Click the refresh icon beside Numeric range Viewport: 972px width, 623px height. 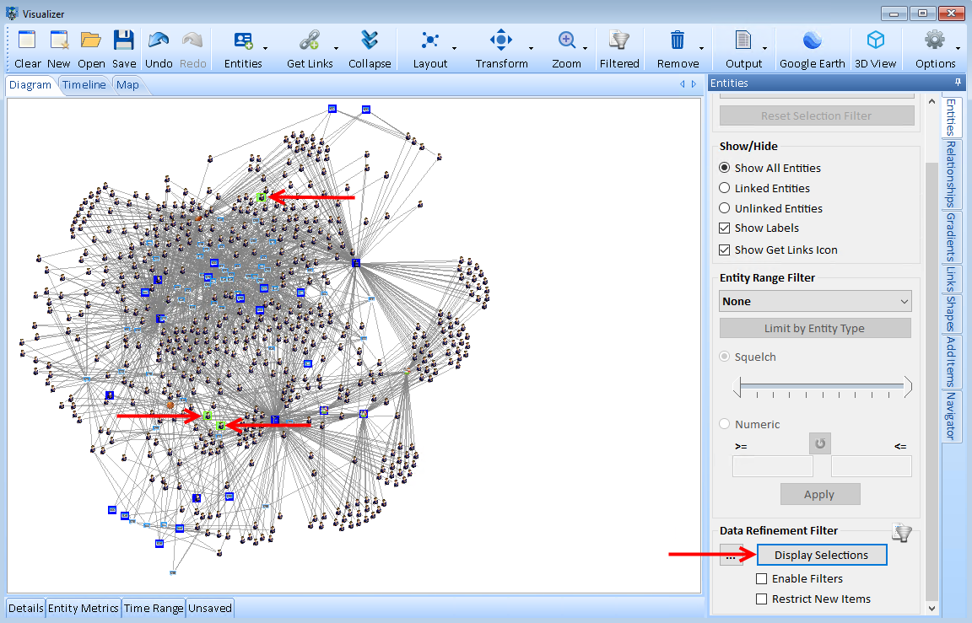coord(820,443)
